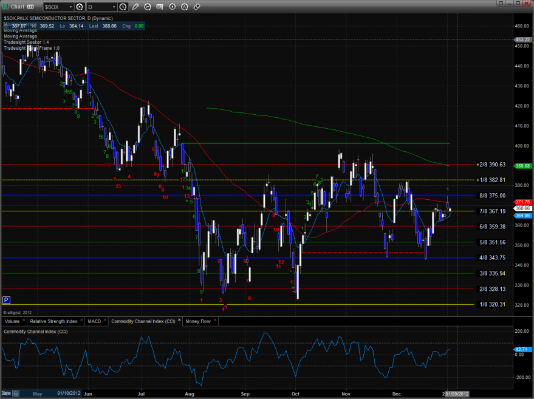Image resolution: width=534 pixels, height=399 pixels.
Task: Close the Money Flow tab
Action: [215, 320]
